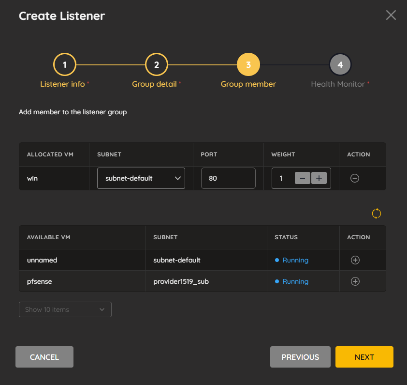Click the subnet-default cell in unnamed row

[177, 260]
